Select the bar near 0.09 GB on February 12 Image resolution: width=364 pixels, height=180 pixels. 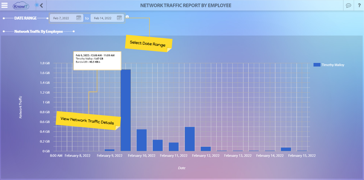click(206, 149)
